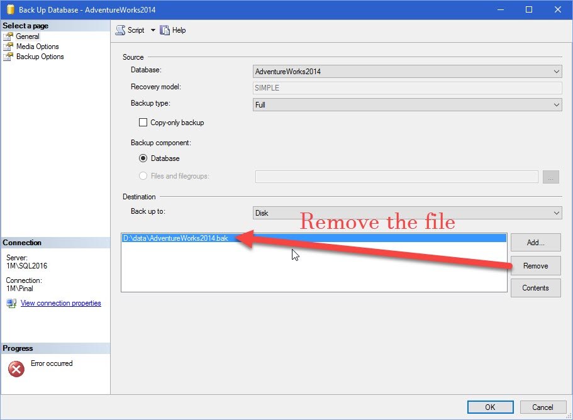Viewport: 573px width, 420px height.
Task: Click the Script toolbar icon
Action: [120, 30]
